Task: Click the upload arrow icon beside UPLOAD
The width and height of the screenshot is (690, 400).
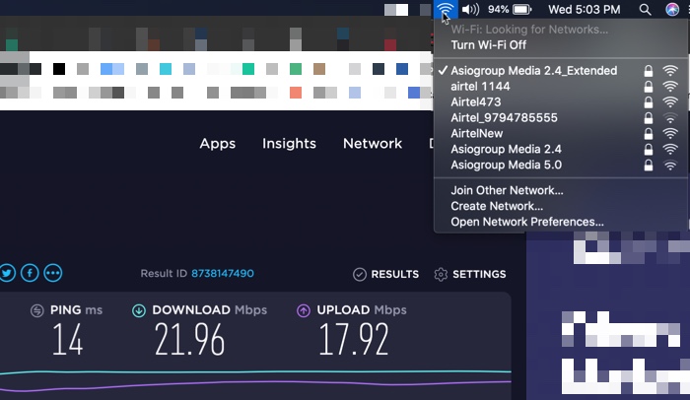Action: click(x=304, y=310)
